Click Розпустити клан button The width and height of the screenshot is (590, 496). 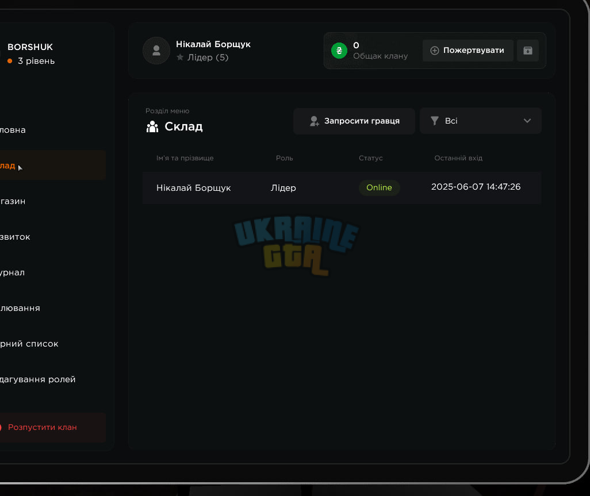click(x=53, y=427)
